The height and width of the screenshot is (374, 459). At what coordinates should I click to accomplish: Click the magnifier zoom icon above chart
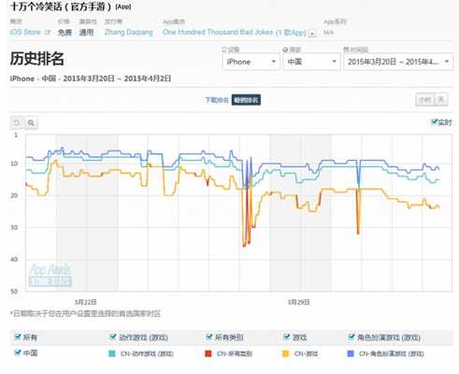[x=31, y=122]
